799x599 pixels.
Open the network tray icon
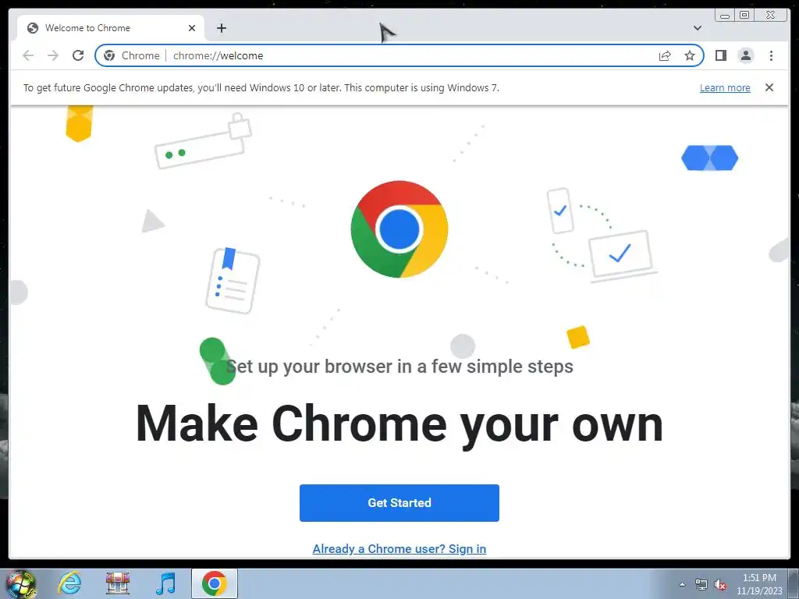(x=701, y=584)
